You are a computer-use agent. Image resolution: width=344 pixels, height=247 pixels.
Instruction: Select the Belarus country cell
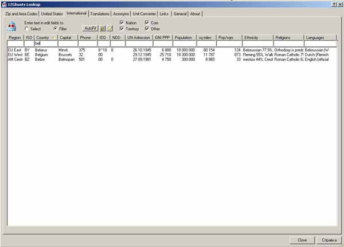tap(41, 50)
